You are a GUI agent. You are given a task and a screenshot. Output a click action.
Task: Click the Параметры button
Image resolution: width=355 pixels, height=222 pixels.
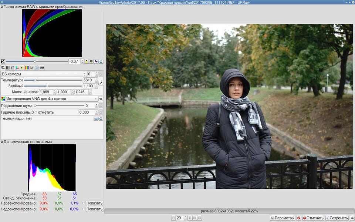coord(283,218)
